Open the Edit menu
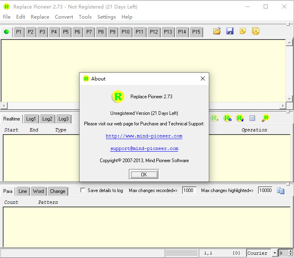Screen dimensions: 294x258 pos(21,17)
